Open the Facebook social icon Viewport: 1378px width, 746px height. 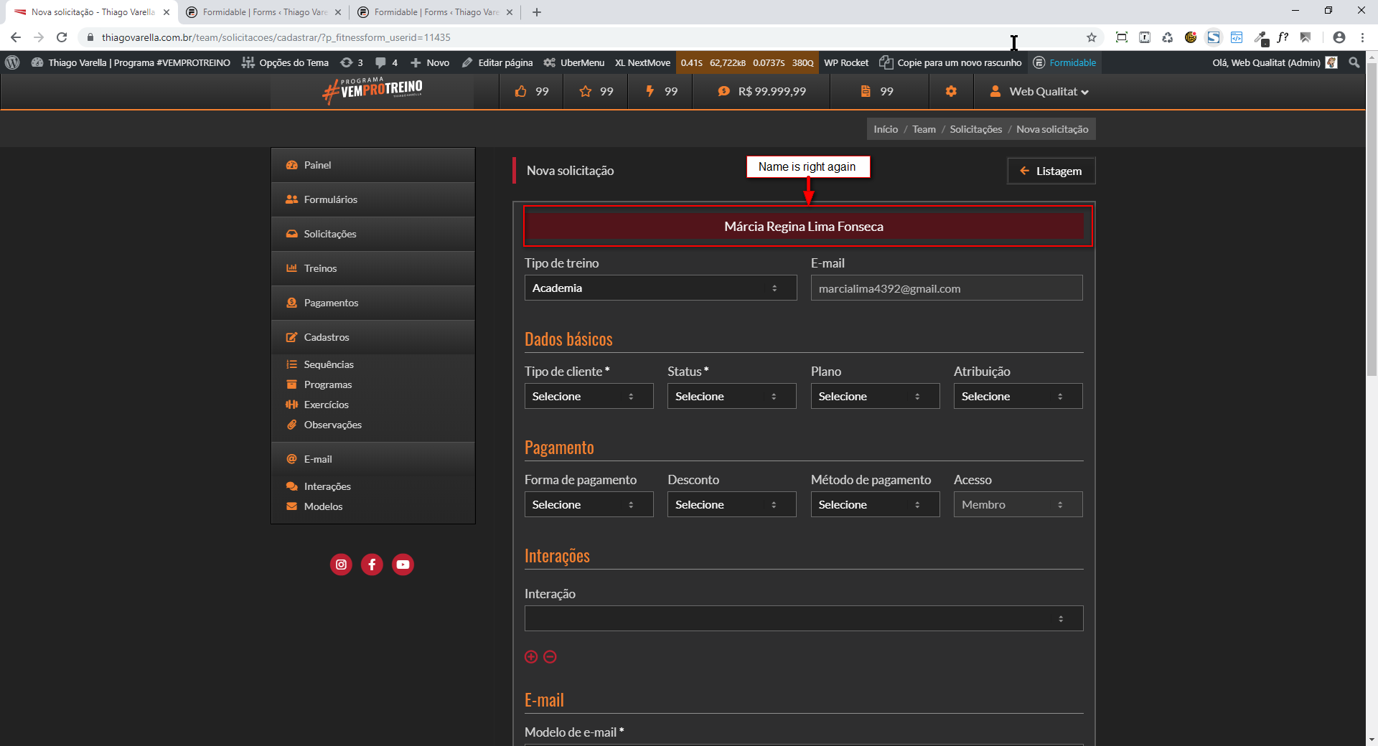tap(372, 565)
